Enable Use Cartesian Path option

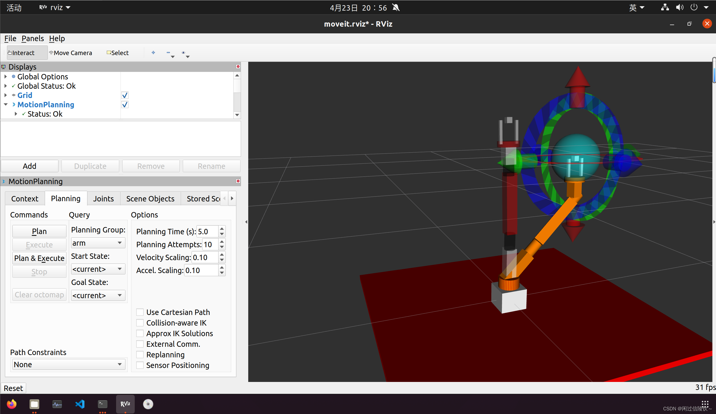(140, 312)
